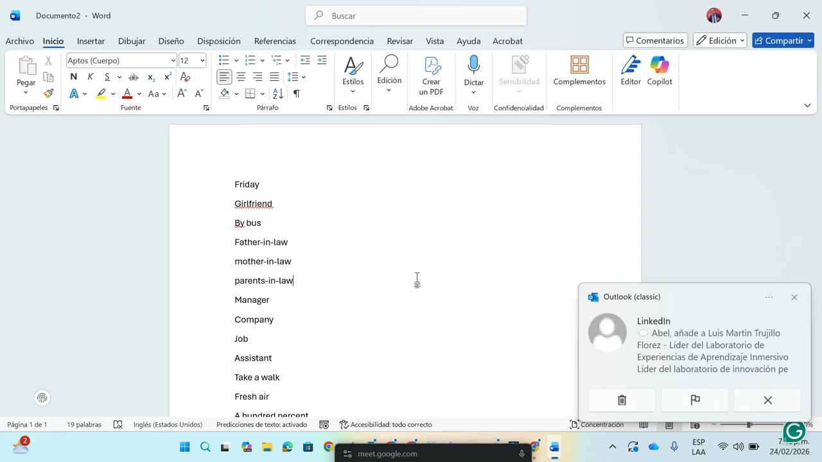Apply superscript formatting
This screenshot has height=462, width=822.
coord(168,77)
